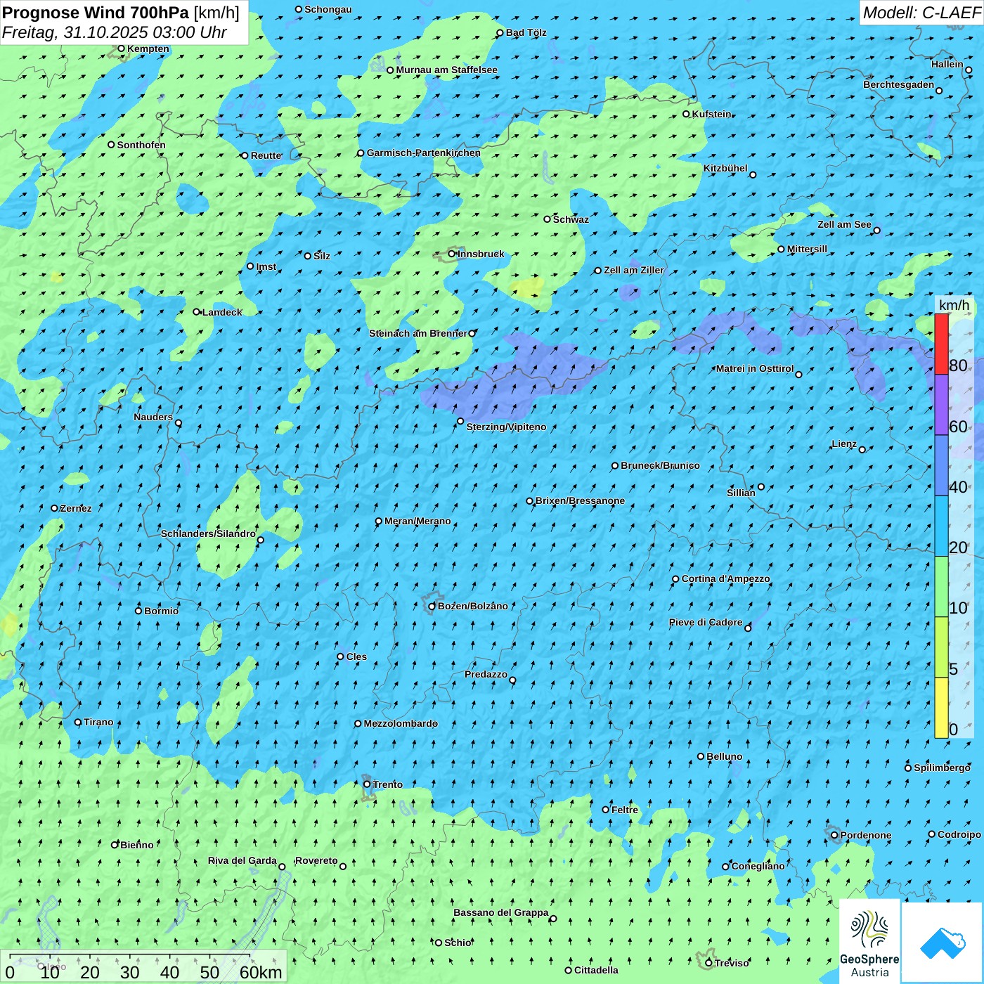
Task: Click the Cittadella label
Action: tap(597, 970)
